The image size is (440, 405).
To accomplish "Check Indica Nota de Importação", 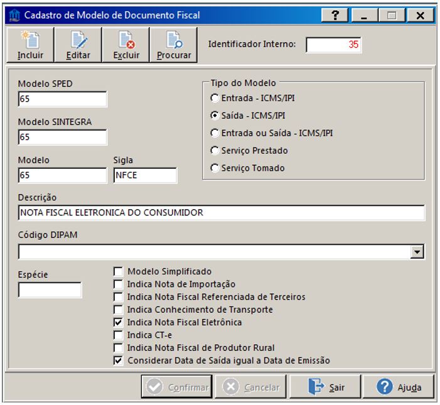I will [118, 284].
